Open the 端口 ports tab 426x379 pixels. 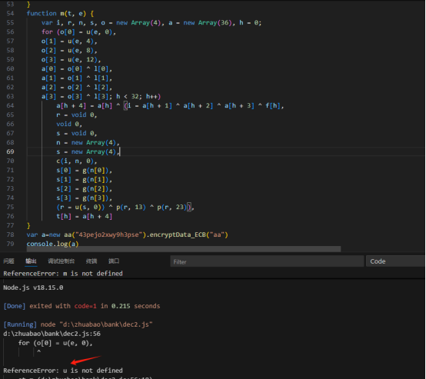[x=114, y=261]
